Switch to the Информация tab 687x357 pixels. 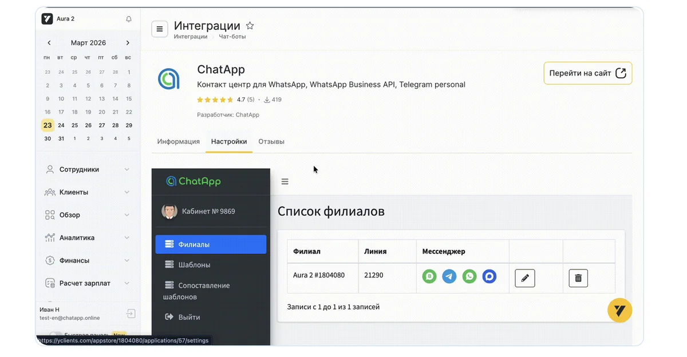pyautogui.click(x=179, y=141)
